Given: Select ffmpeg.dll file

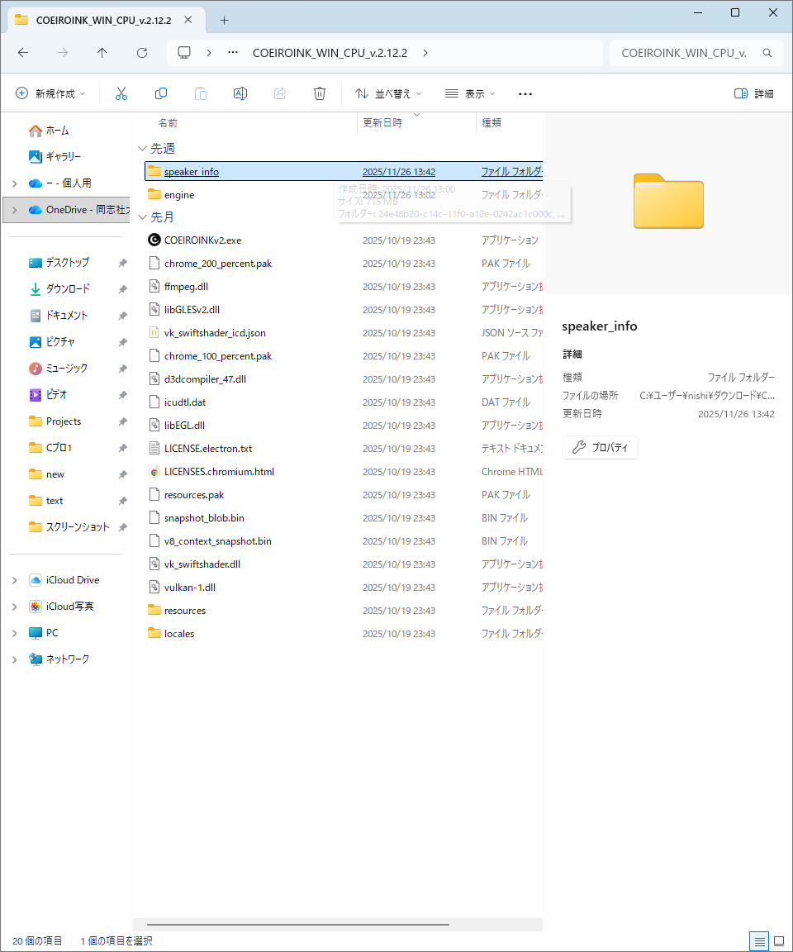Looking at the screenshot, I should tap(344, 287).
